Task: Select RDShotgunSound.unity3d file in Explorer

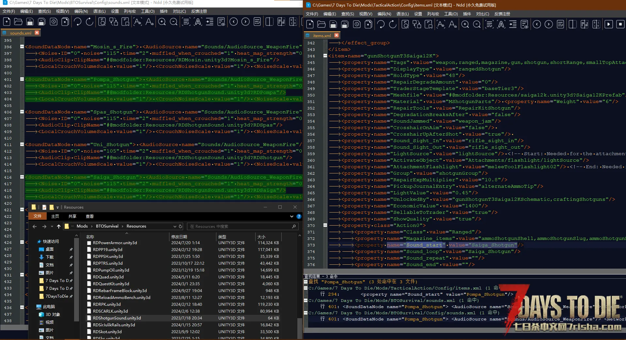Action: [x=117, y=318]
